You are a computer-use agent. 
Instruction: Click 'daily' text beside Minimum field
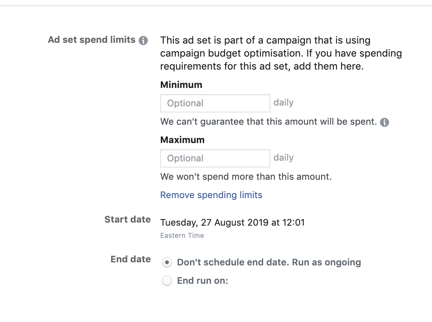[283, 102]
